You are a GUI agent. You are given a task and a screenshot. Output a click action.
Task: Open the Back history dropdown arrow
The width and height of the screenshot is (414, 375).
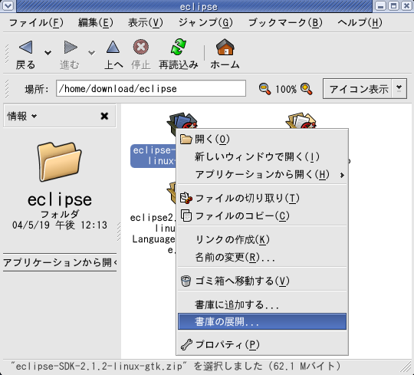pos(48,53)
